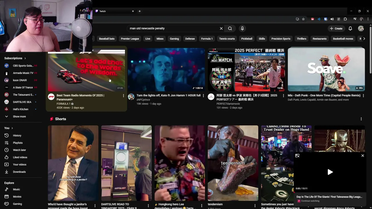Image resolution: width=372 pixels, height=209 pixels.
Task: Click the Continue watching label in miniplayer
Action: [310, 201]
